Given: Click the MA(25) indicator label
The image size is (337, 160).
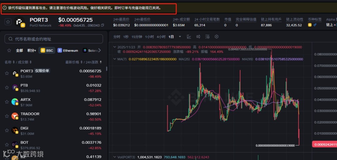Looking at the screenshot, I should coord(184,59).
